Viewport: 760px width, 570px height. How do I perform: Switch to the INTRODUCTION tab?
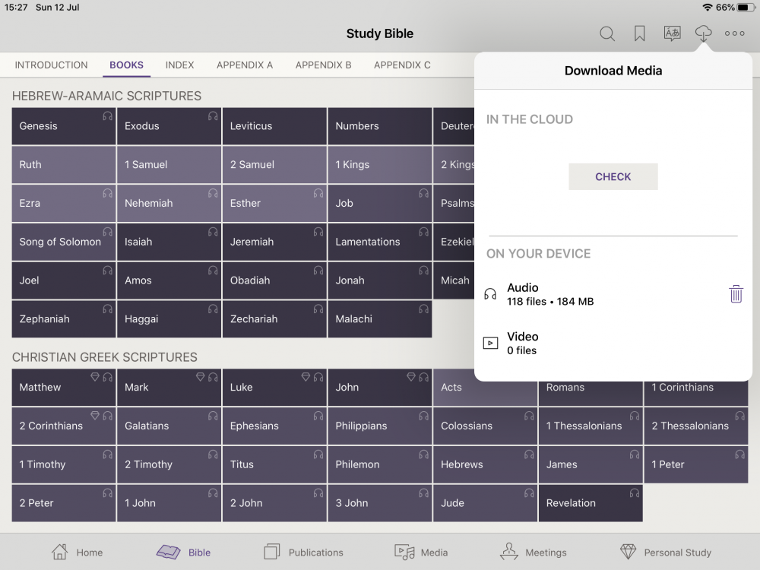51,65
